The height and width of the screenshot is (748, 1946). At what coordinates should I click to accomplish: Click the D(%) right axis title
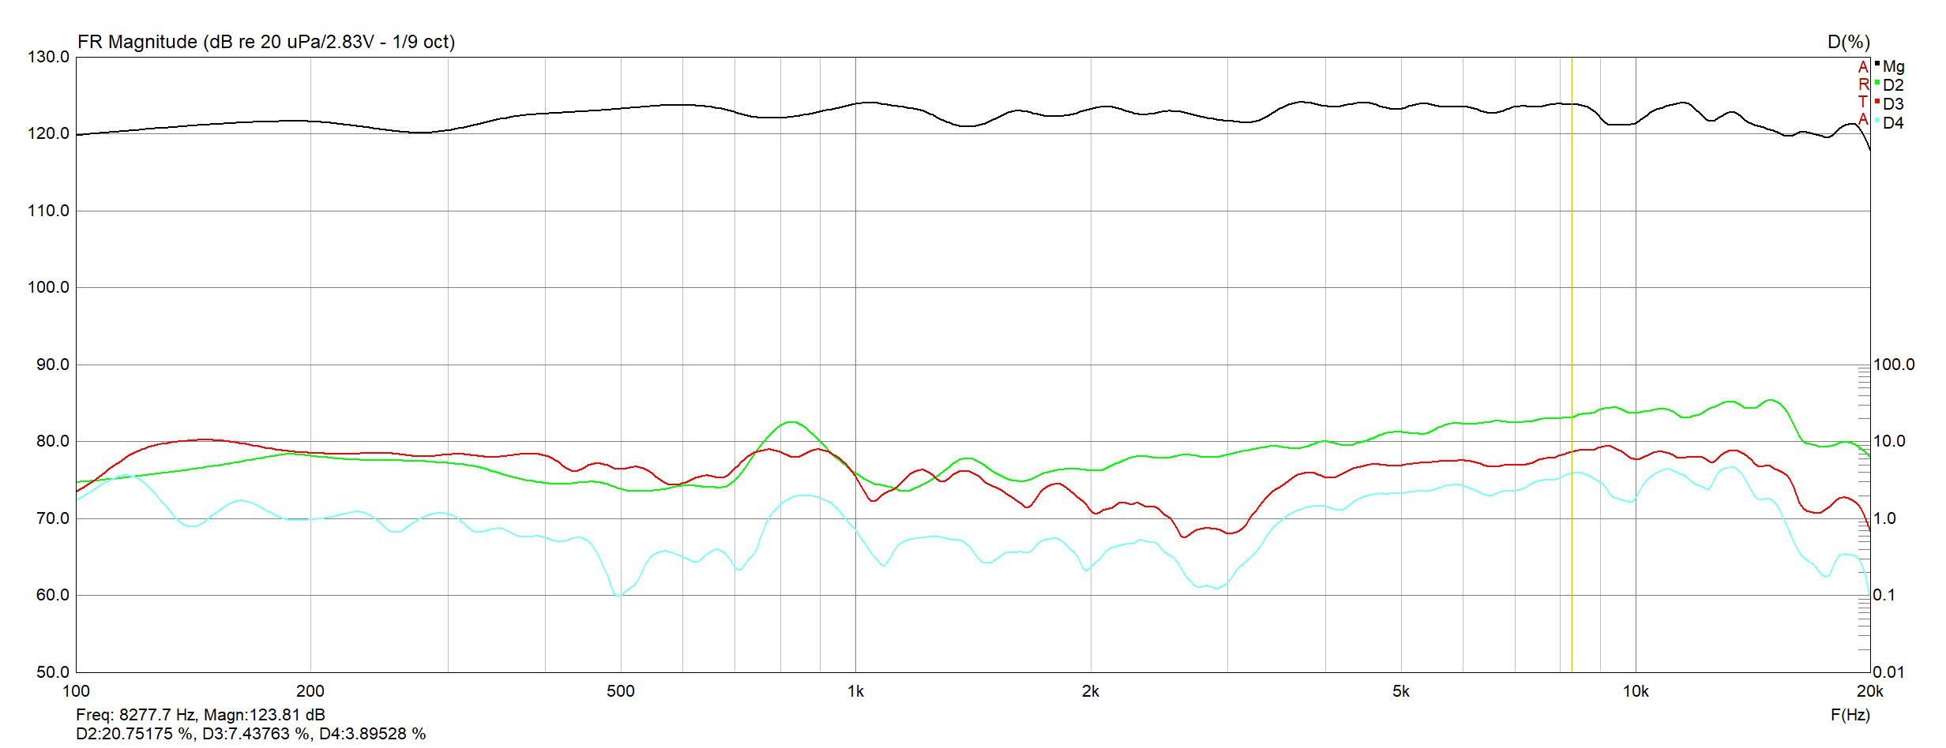pyautogui.click(x=1848, y=42)
